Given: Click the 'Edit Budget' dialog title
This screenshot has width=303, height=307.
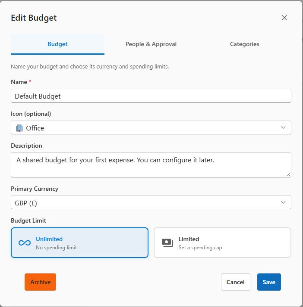Looking at the screenshot, I should click(34, 18).
